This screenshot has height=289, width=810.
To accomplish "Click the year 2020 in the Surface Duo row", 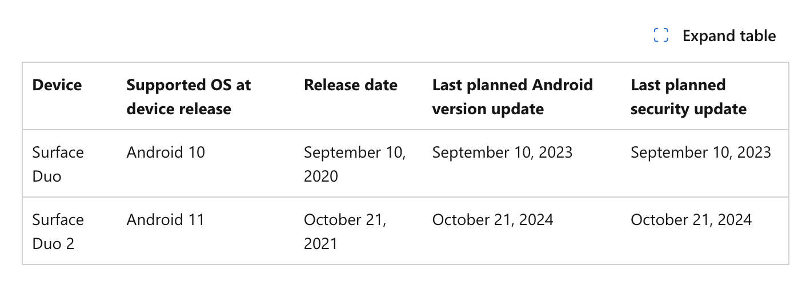I will tap(321, 176).
